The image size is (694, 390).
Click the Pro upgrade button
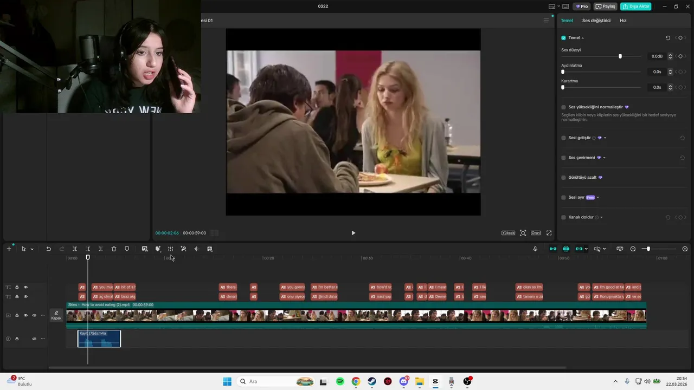582,6
